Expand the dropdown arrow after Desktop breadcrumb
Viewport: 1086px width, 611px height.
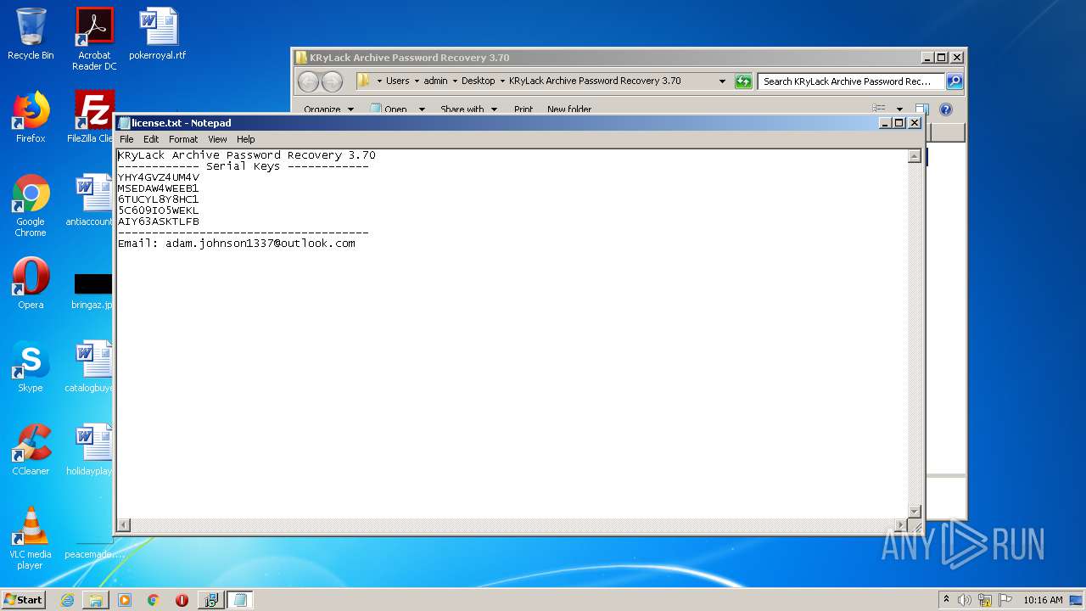coord(502,81)
